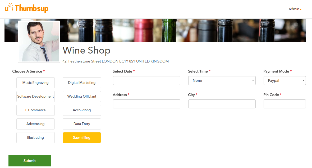Select the Illustrating service
Image resolution: width=312 pixels, height=168 pixels.
click(x=35, y=138)
